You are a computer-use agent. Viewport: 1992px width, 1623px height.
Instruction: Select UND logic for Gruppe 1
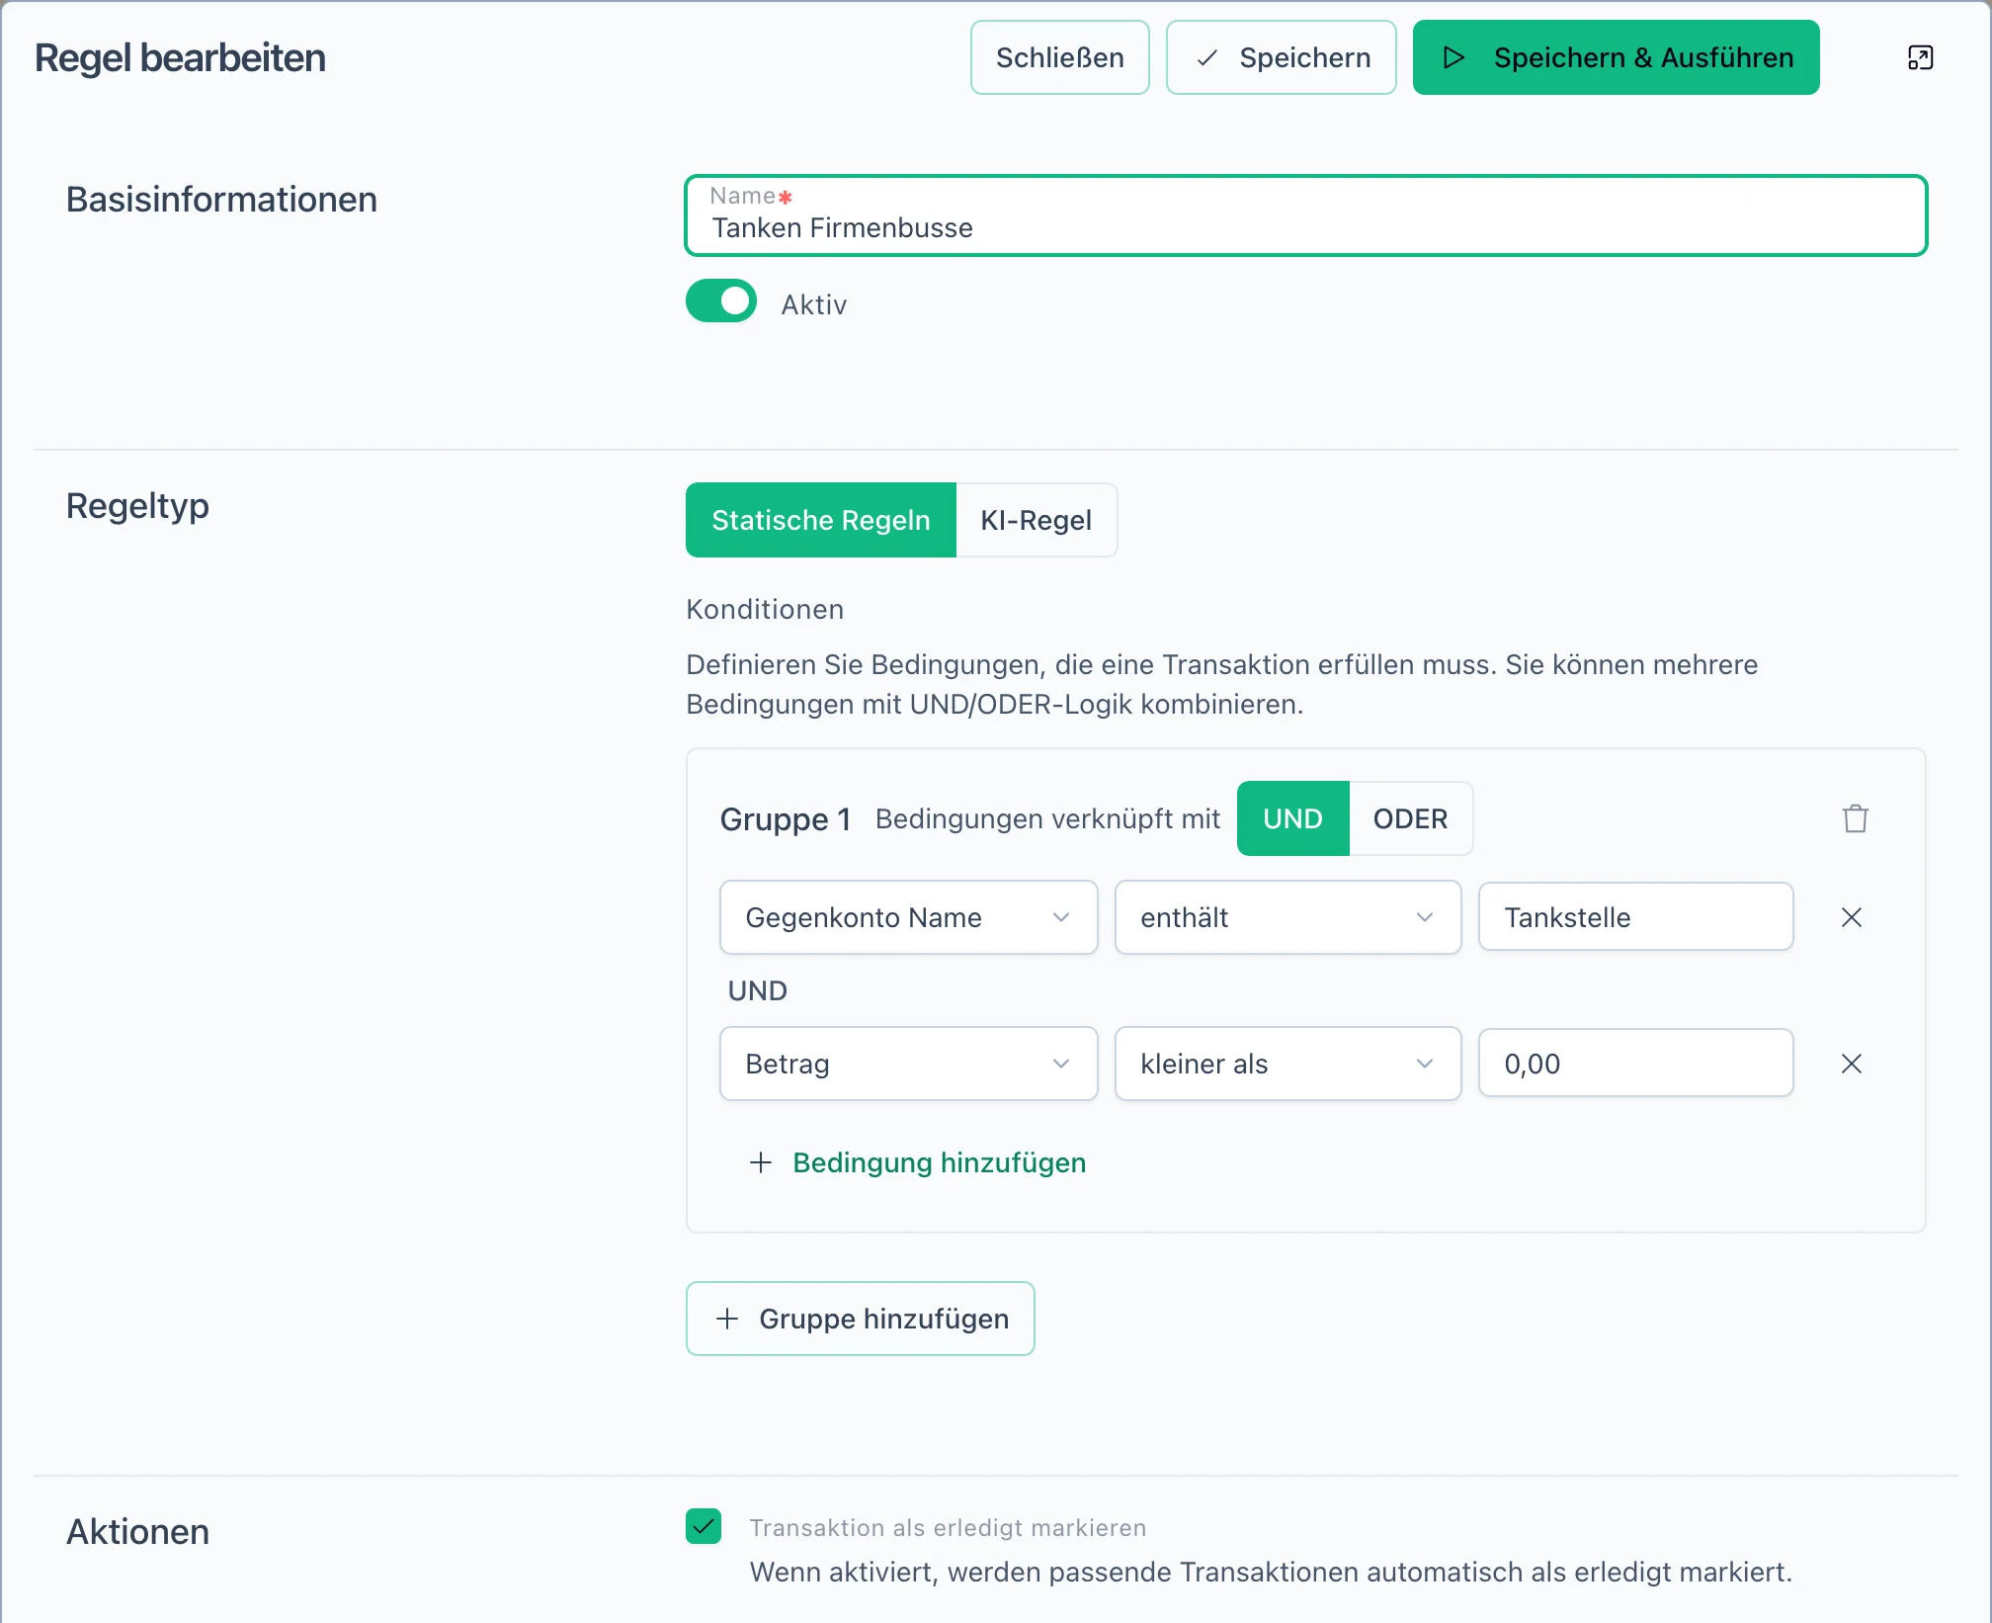(x=1292, y=818)
